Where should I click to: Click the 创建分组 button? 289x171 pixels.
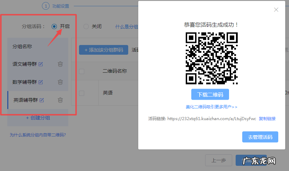pyautogui.click(x=38, y=118)
